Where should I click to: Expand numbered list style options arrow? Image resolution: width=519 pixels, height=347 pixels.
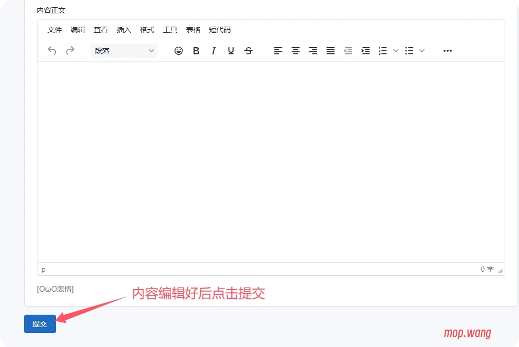coord(396,51)
